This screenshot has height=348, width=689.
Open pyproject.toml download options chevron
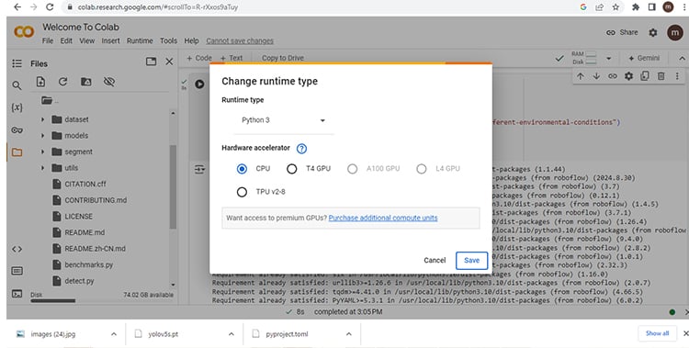pyautogui.click(x=348, y=334)
